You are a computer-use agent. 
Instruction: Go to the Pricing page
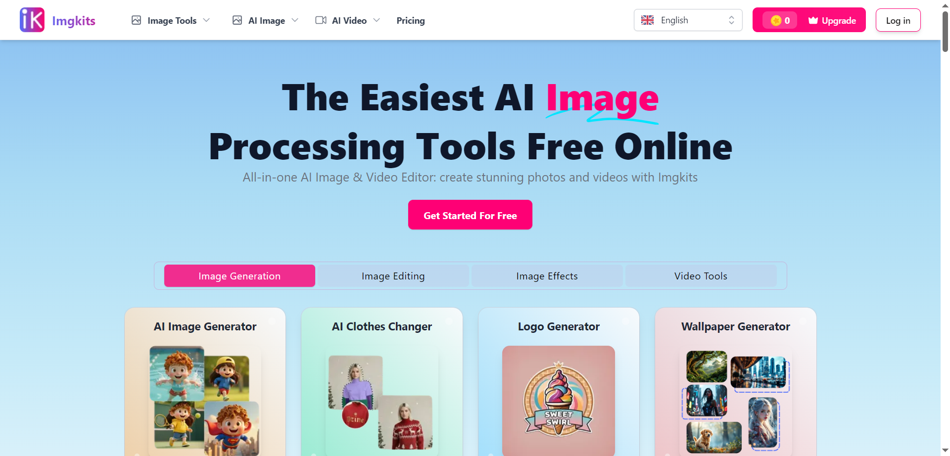(410, 20)
